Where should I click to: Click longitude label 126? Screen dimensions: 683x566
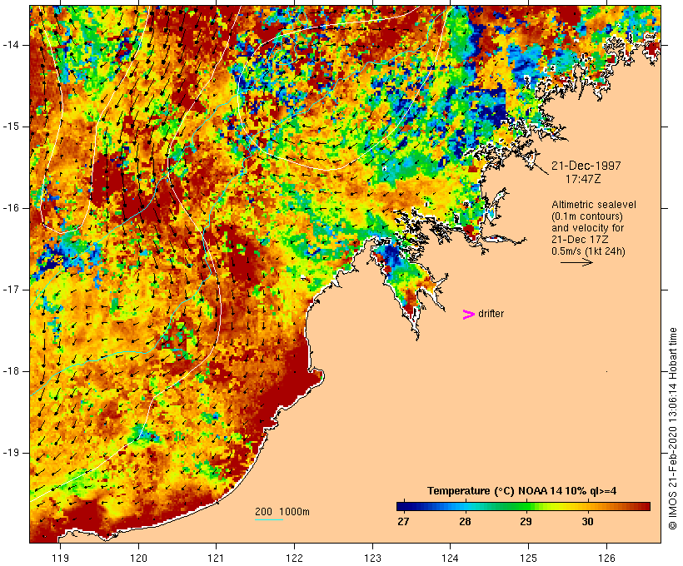[606, 558]
